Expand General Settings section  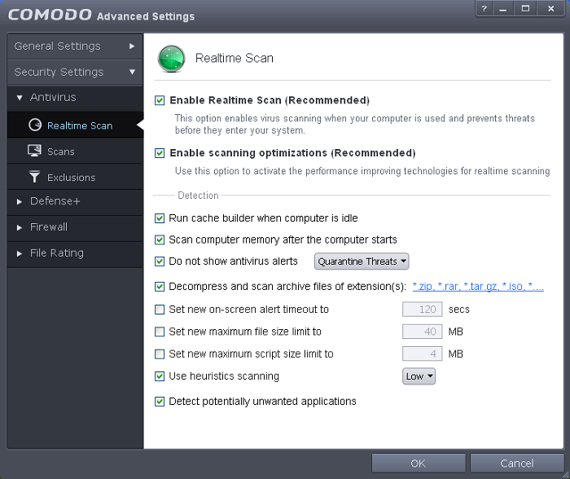[75, 46]
